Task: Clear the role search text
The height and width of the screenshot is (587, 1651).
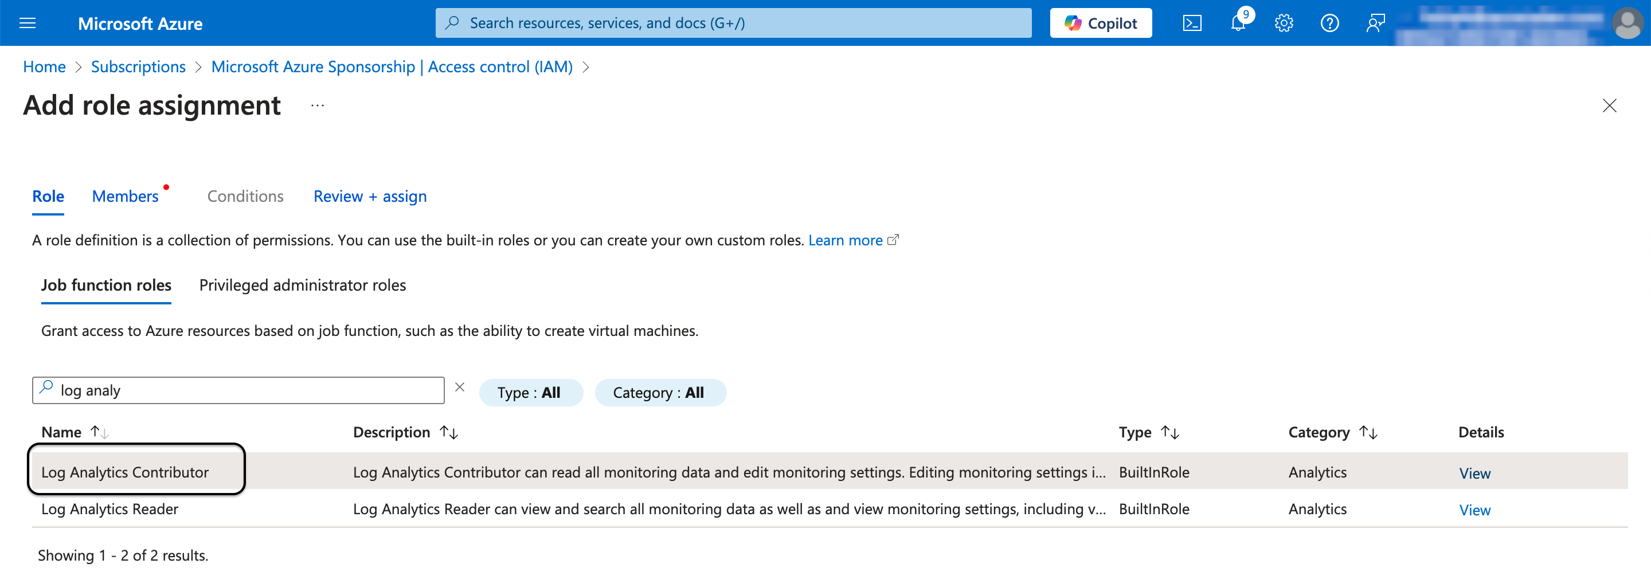Action: tap(460, 387)
